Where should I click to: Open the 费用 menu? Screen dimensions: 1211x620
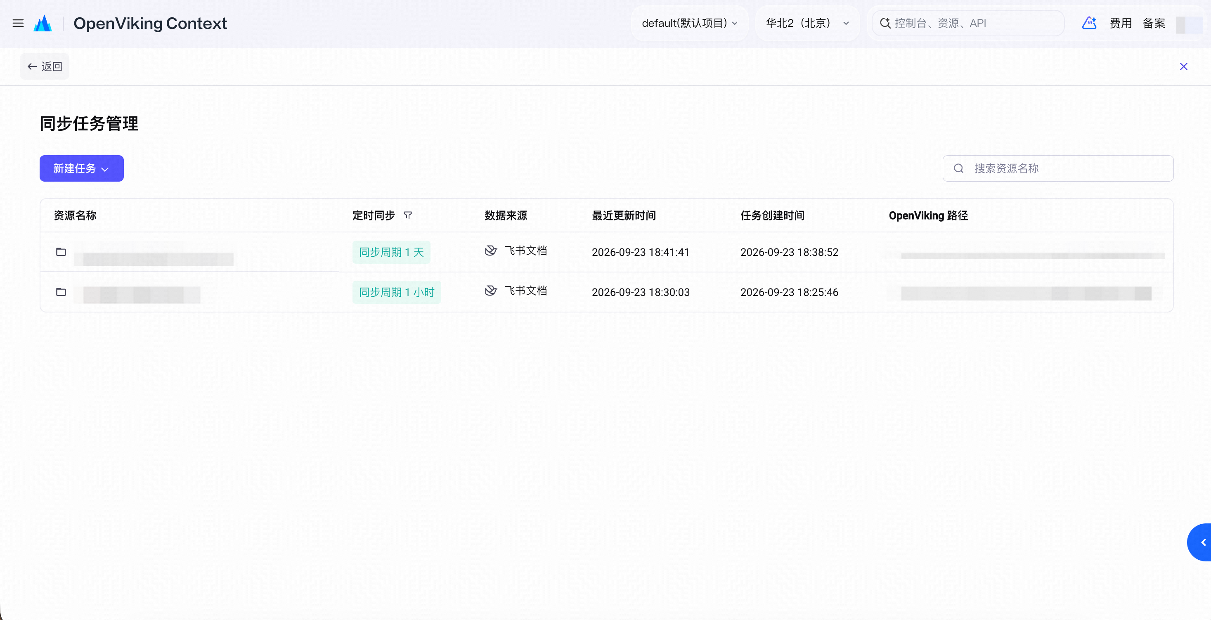point(1120,23)
